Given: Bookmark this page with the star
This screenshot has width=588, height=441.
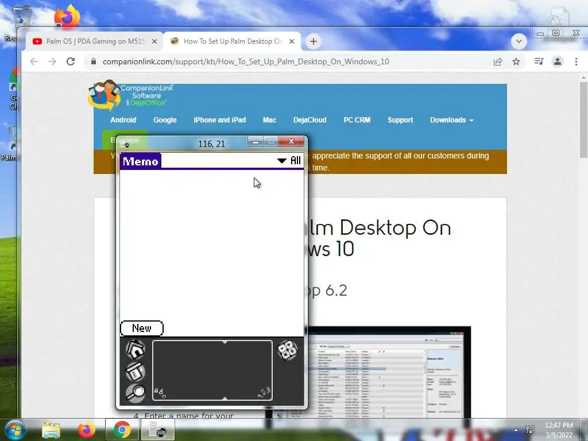Looking at the screenshot, I should [516, 61].
